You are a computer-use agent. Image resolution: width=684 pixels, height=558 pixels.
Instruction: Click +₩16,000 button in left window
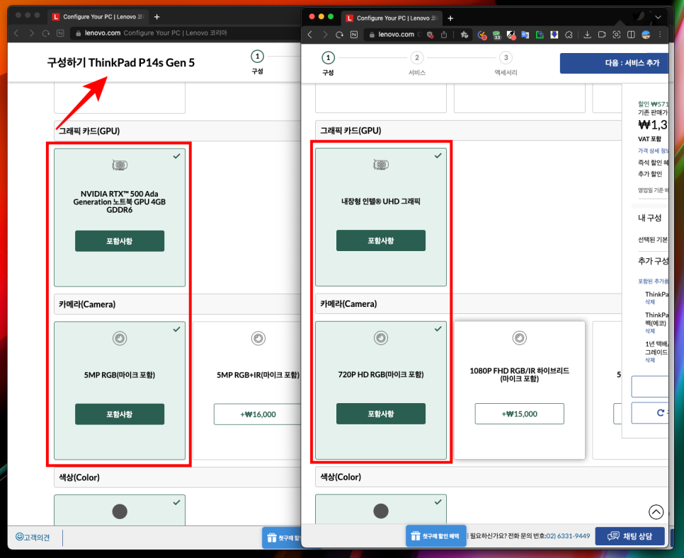click(x=257, y=414)
